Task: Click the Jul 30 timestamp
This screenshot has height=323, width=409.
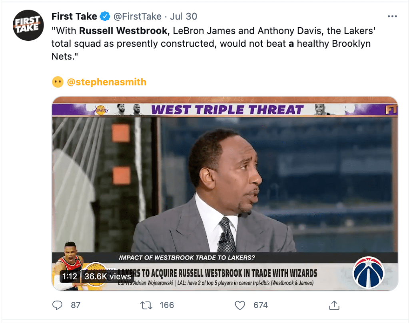Action: 184,16
